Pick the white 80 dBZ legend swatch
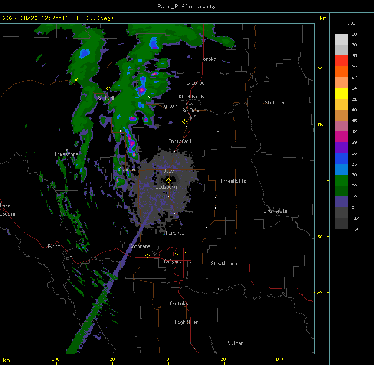 click(x=341, y=39)
